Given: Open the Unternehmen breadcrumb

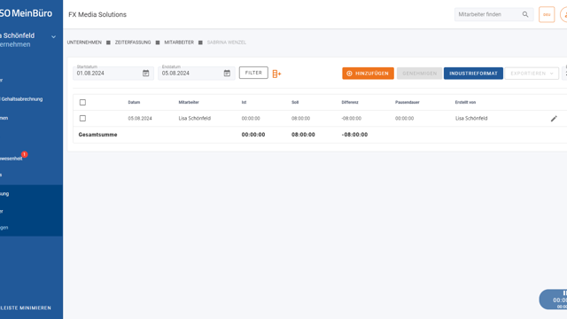Looking at the screenshot, I should (x=84, y=43).
